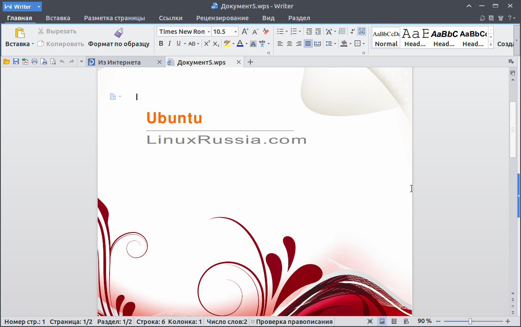Click the zoom slider handle
The width and height of the screenshot is (521, 327).
click(x=470, y=321)
